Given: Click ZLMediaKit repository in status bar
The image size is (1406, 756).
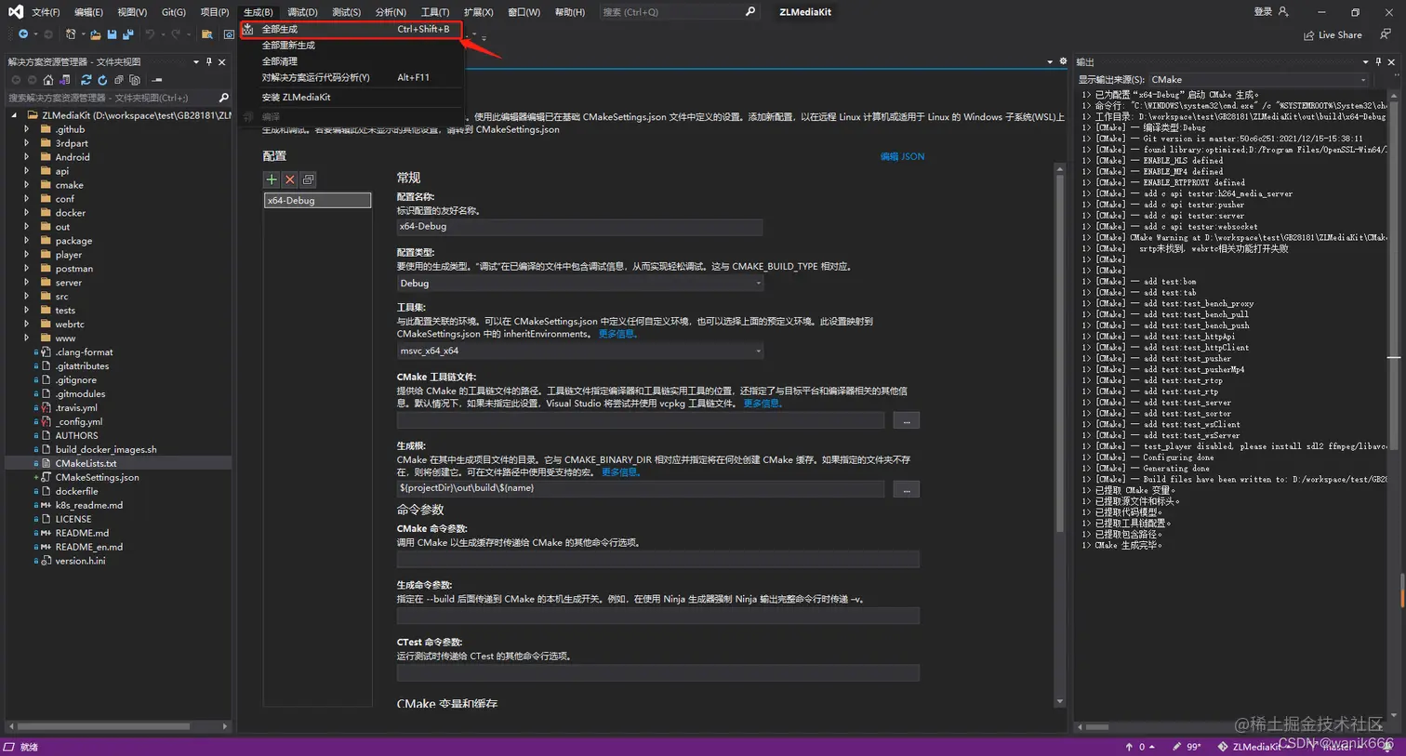Looking at the screenshot, I should point(1253,747).
